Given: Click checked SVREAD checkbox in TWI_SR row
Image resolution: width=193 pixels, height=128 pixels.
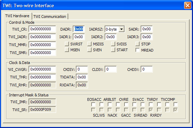Looking at the screenshot, I should (x=151, y=110).
